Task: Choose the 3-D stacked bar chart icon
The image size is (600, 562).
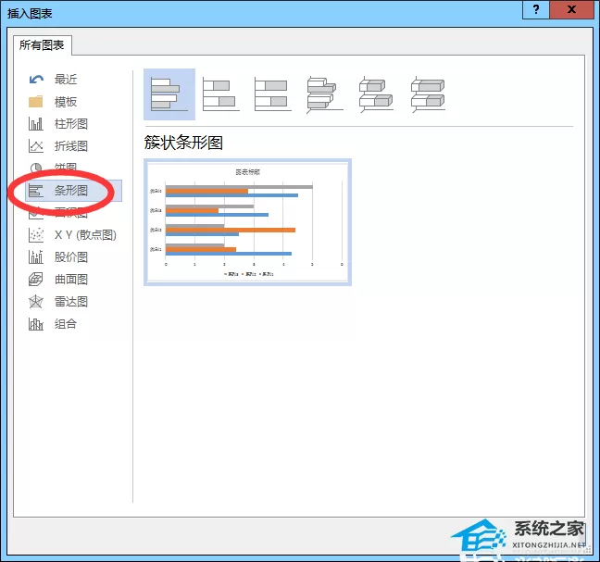Action: coord(376,94)
